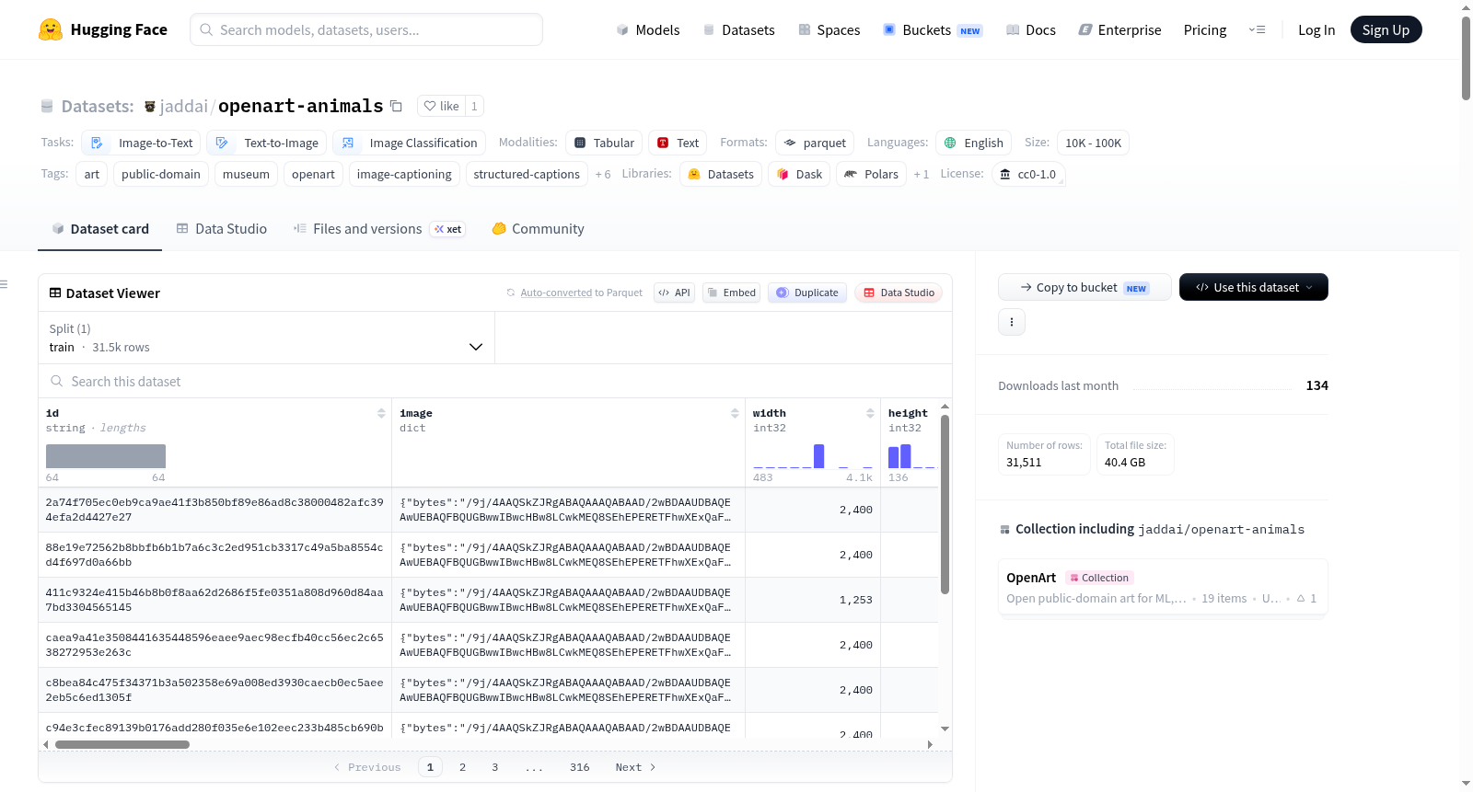Open Docs in the top navigation
This screenshot has height=792, width=1473.
[x=1031, y=29]
